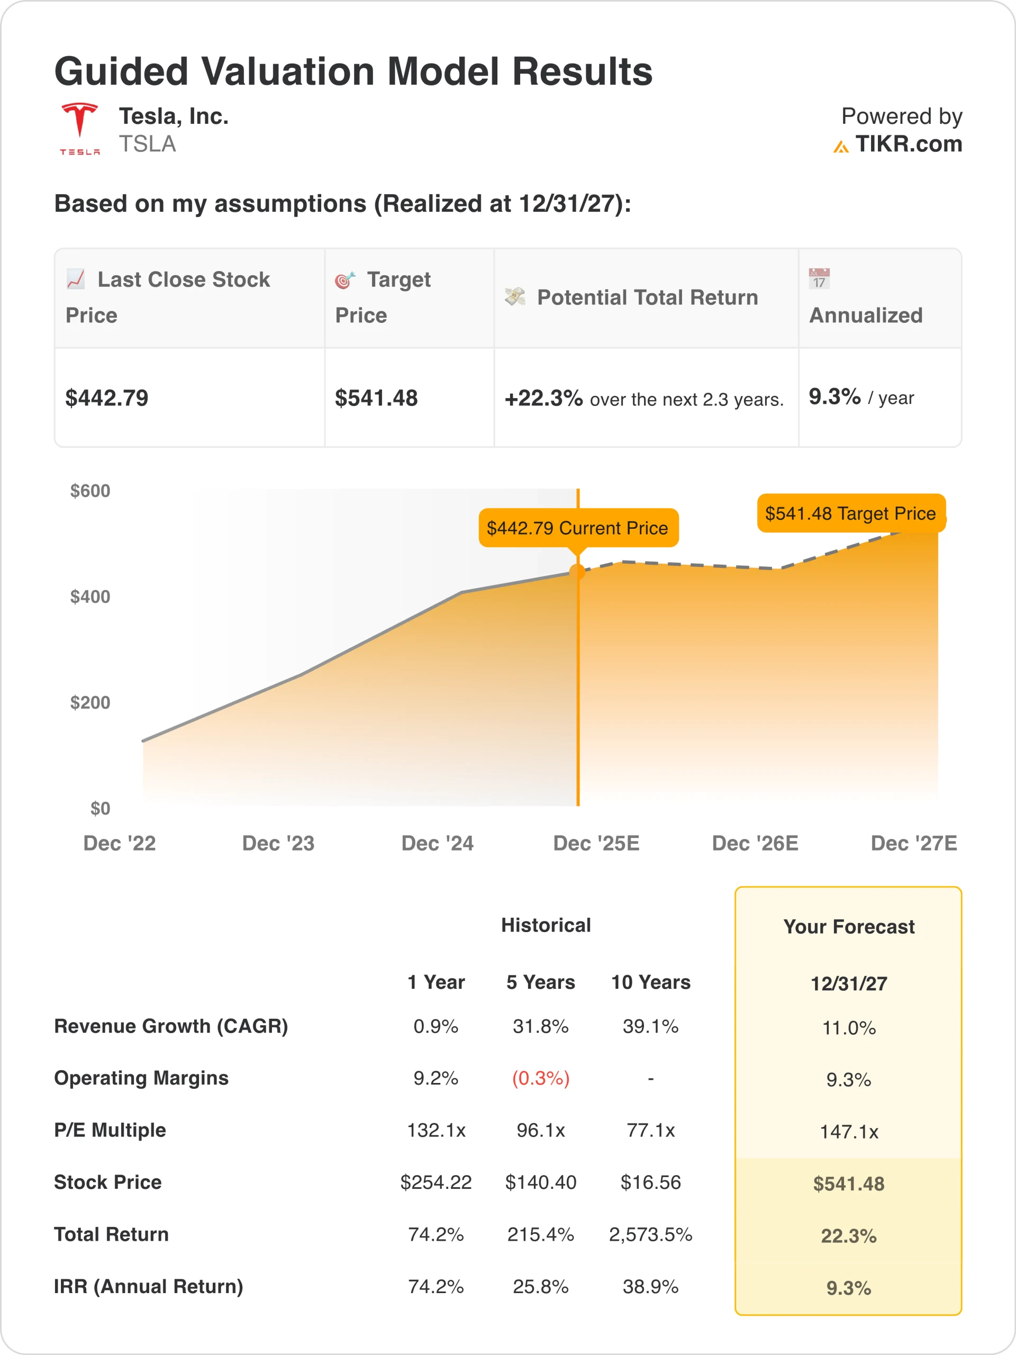Click the Dec '22 axis label
The image size is (1016, 1355).
click(x=120, y=843)
